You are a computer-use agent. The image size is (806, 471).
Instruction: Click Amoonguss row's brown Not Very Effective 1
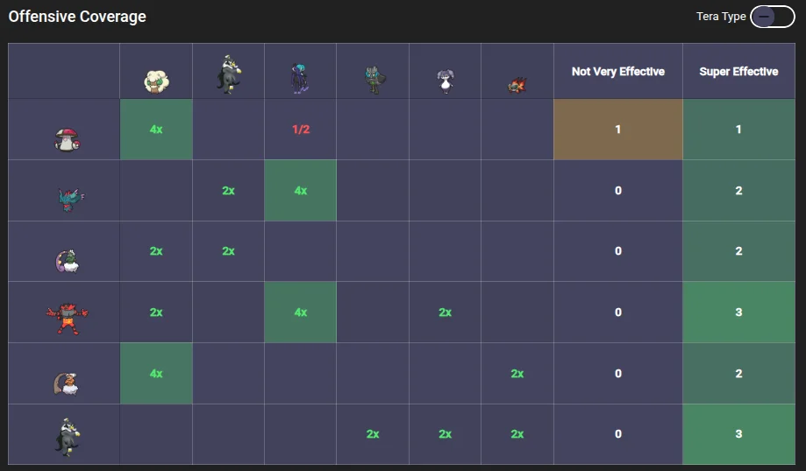coord(617,130)
